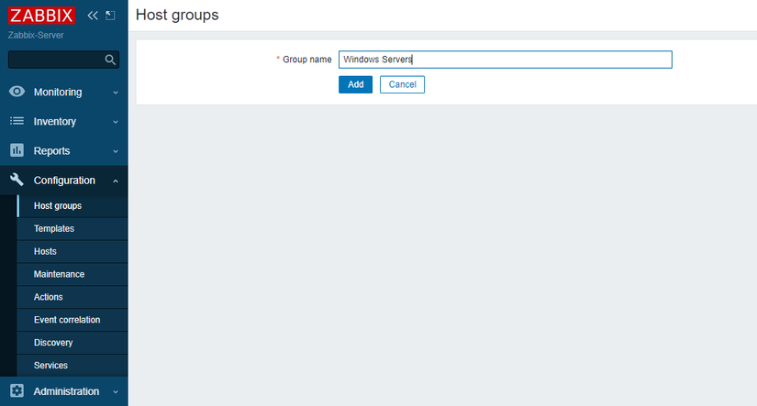Select Event correlation in the sidebar
Viewport: 757px width, 406px height.
click(67, 320)
